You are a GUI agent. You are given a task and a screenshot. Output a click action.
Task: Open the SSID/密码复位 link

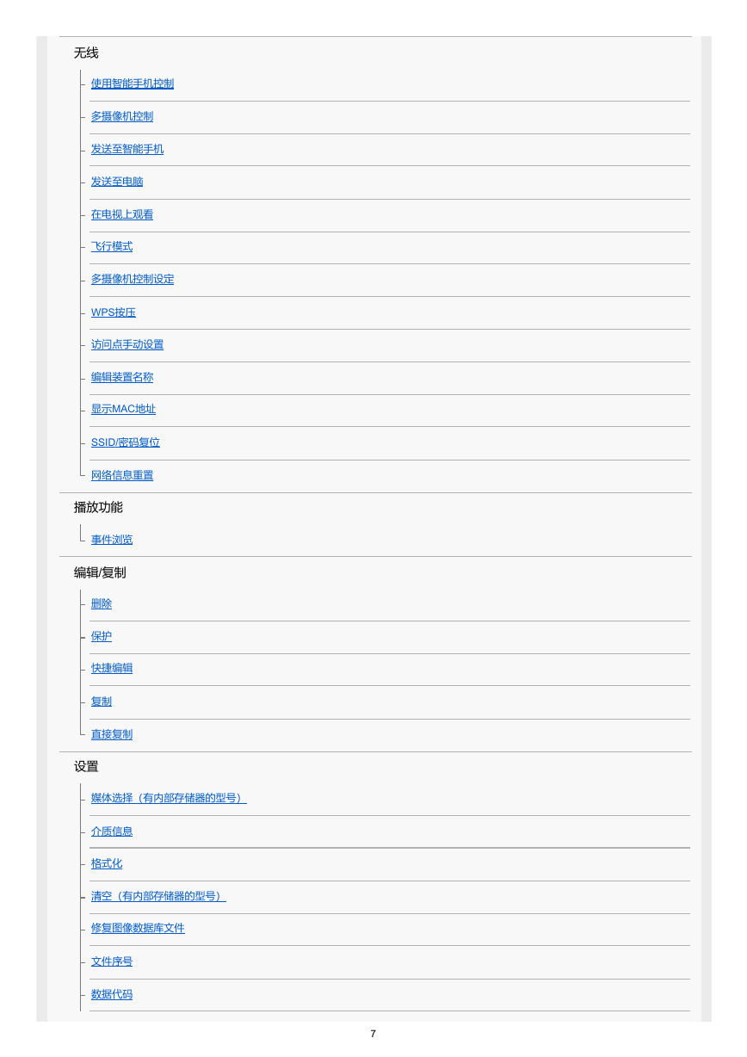[x=126, y=442]
